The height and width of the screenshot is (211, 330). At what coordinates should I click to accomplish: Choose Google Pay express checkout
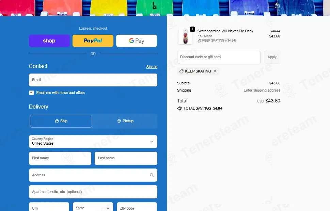click(x=136, y=41)
